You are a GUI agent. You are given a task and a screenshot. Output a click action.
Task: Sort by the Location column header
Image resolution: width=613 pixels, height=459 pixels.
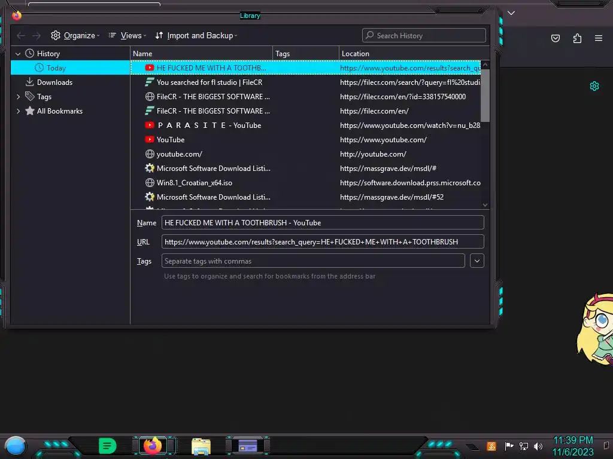coord(414,53)
